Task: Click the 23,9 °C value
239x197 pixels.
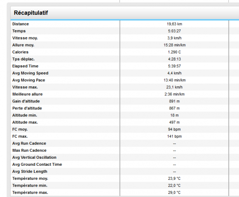Action: pos(174,178)
